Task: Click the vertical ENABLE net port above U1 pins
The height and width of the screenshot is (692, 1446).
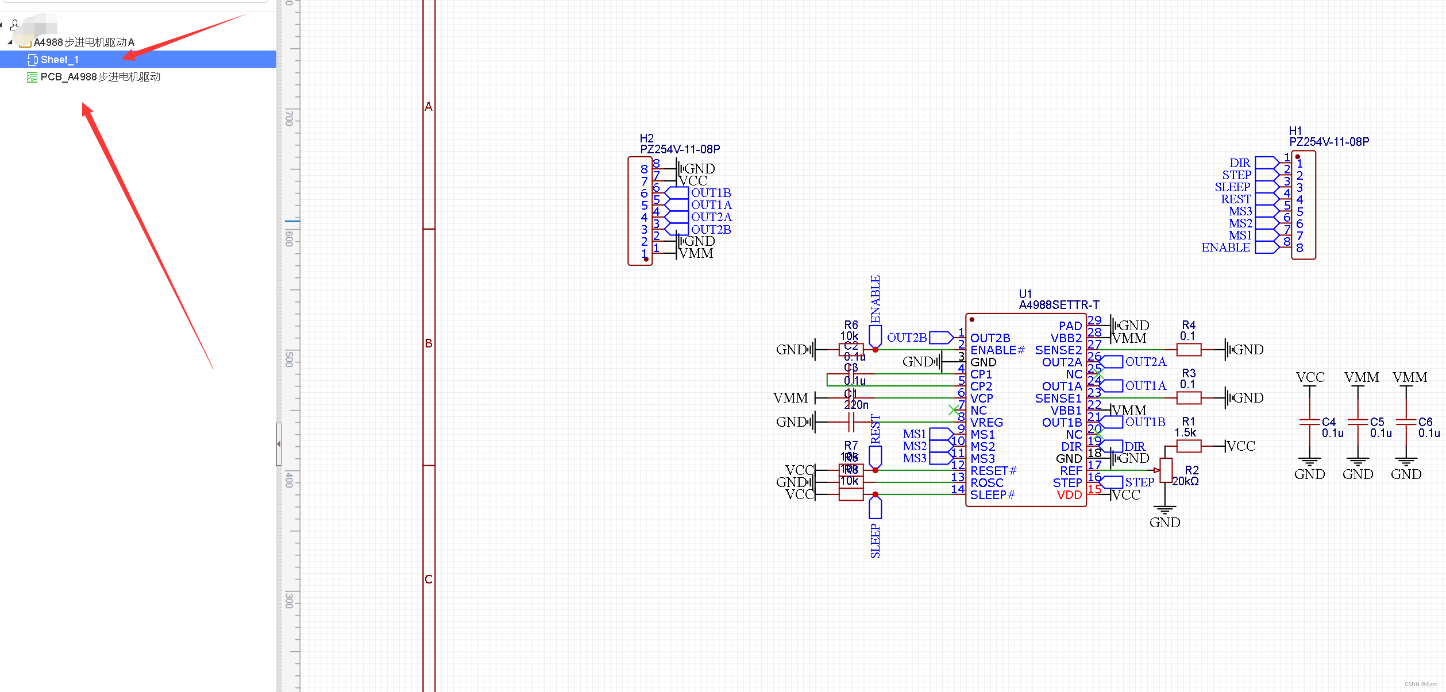Action: (875, 312)
